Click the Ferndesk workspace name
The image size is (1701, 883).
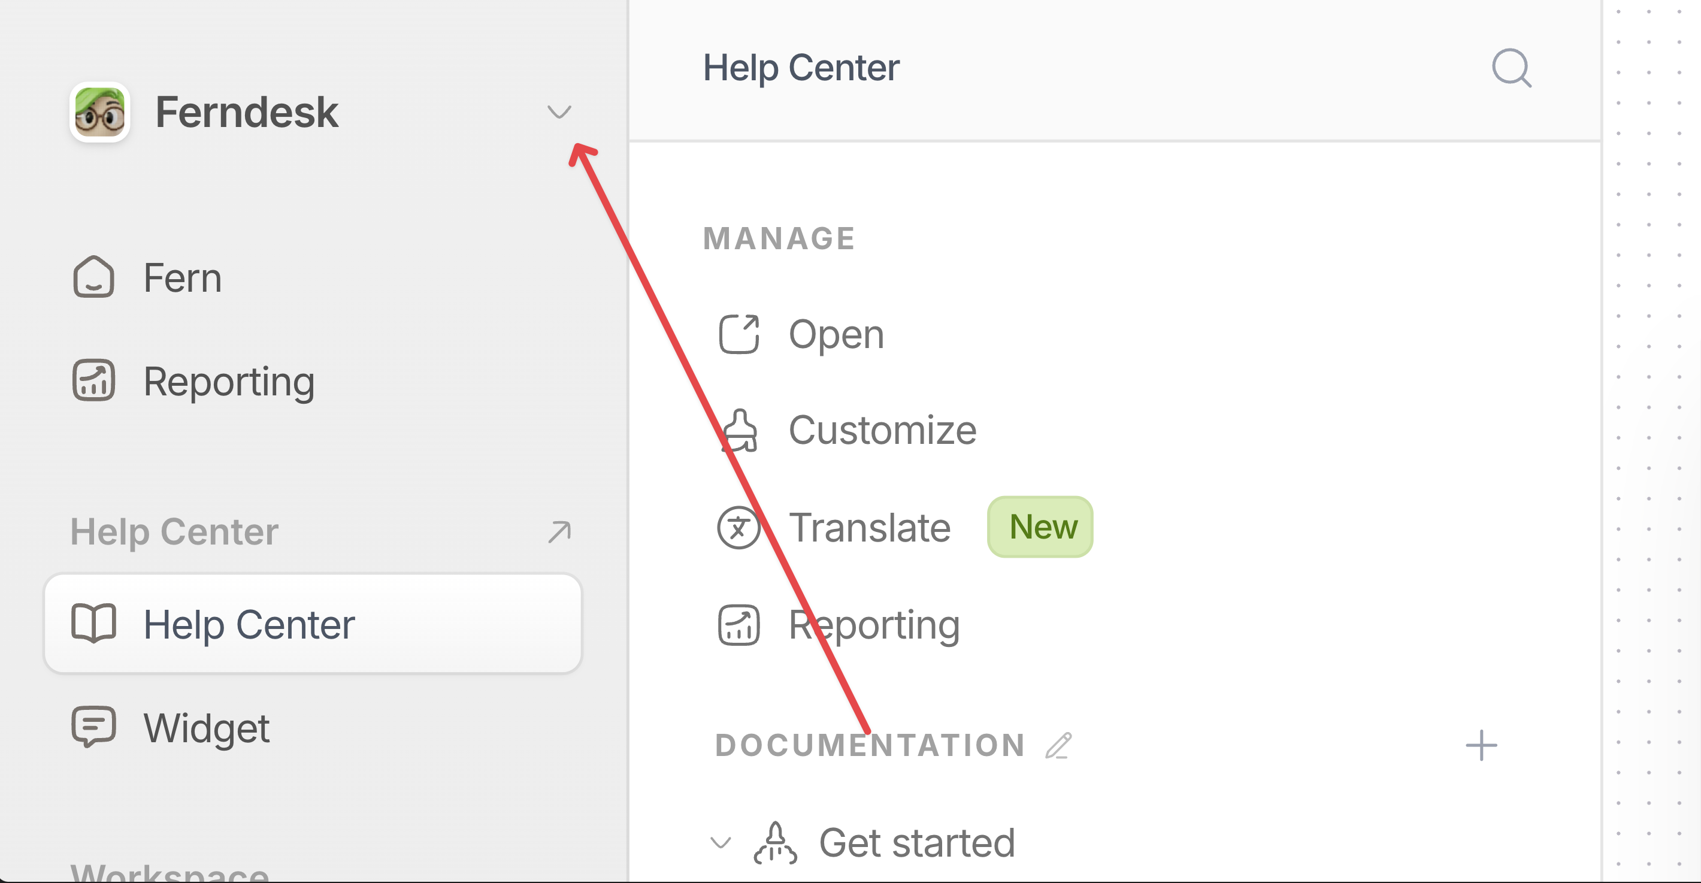[x=246, y=111]
